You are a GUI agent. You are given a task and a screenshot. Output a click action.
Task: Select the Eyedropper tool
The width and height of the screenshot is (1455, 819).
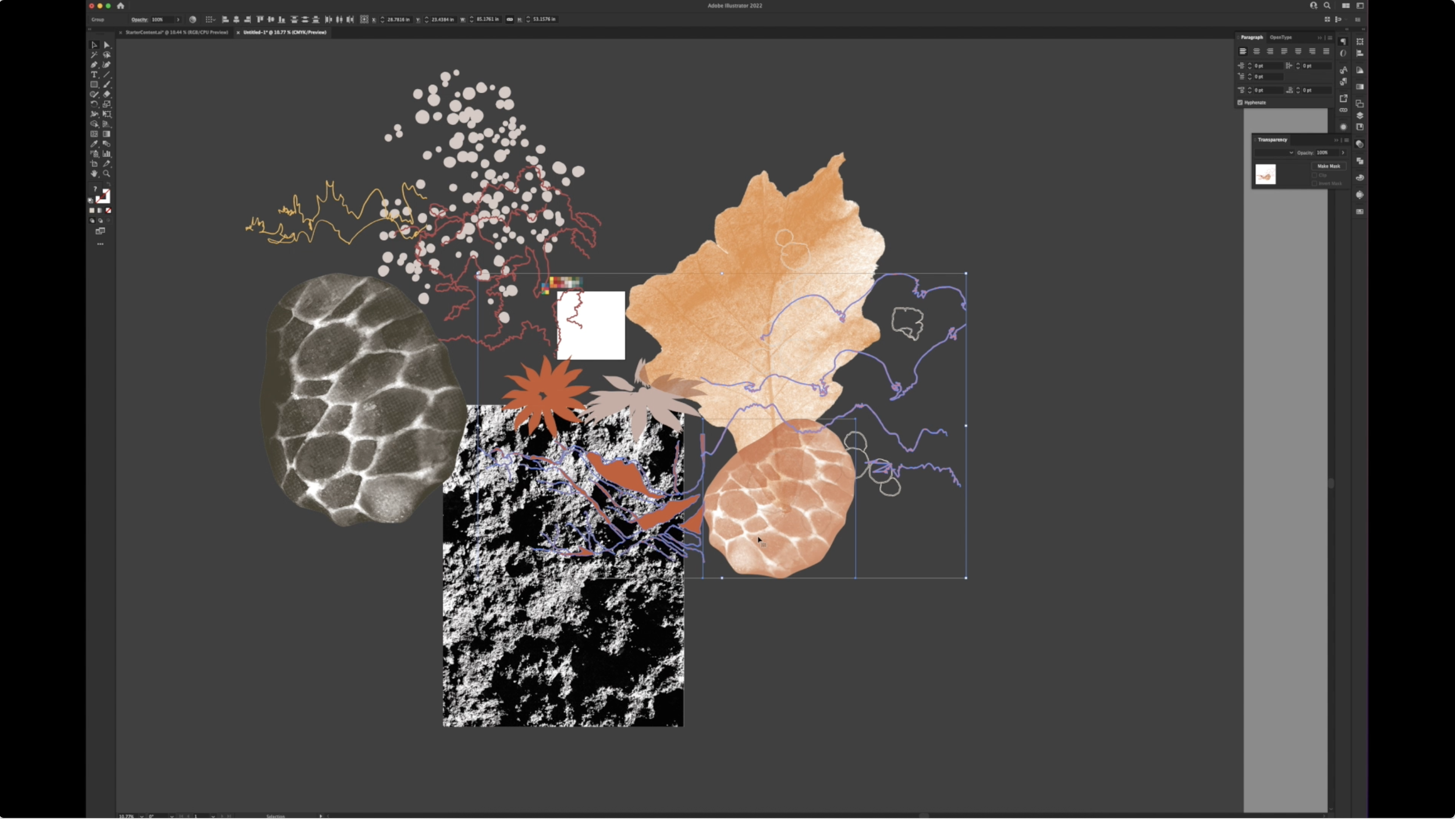click(x=94, y=144)
